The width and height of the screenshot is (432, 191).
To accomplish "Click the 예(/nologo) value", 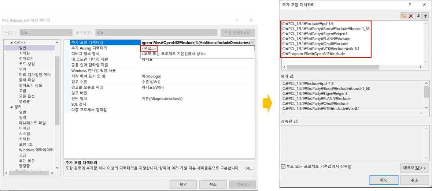I will [x=151, y=76].
